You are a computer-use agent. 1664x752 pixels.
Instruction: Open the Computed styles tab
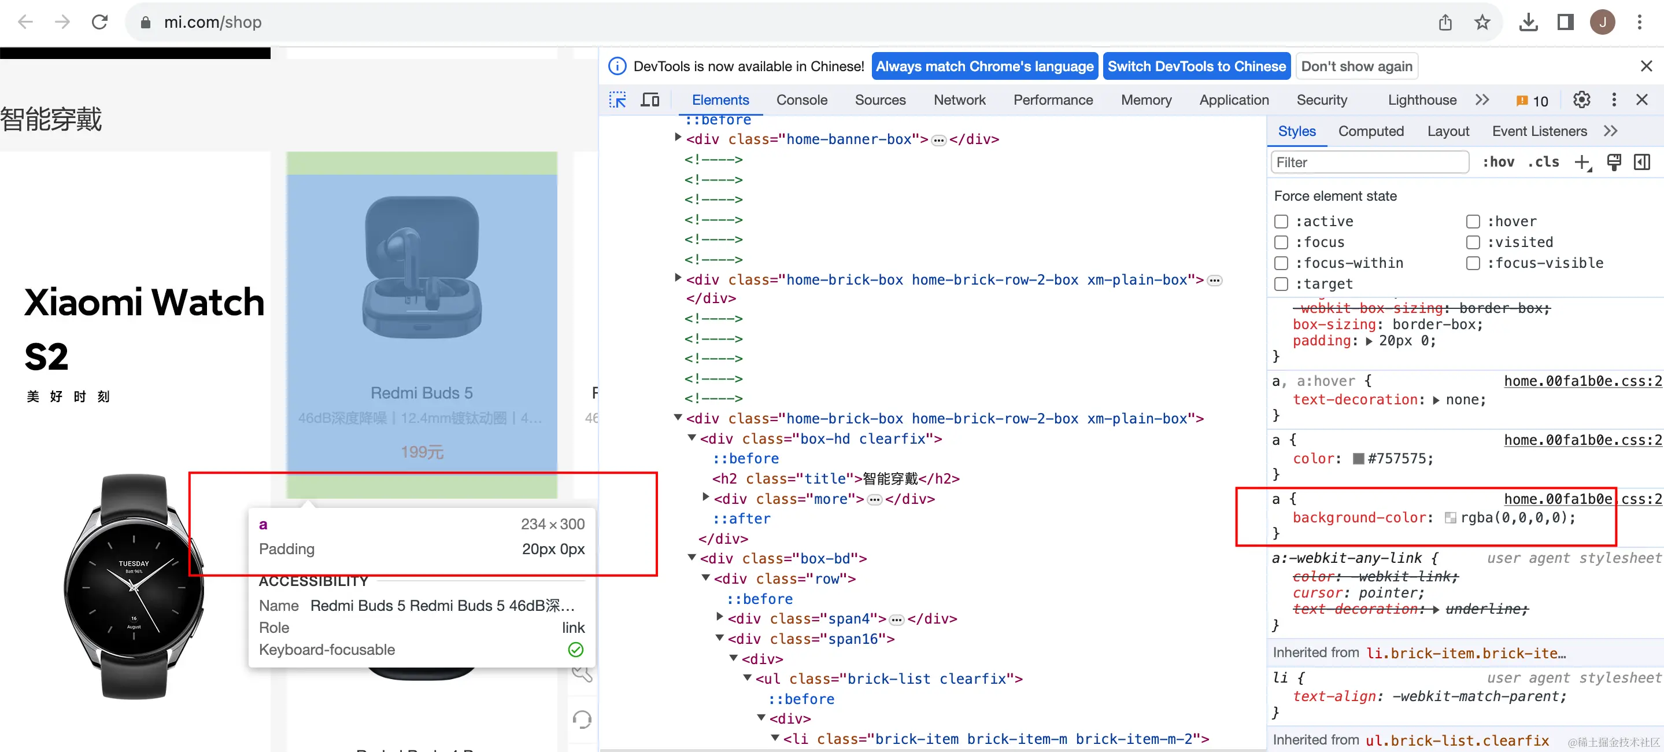(x=1371, y=131)
